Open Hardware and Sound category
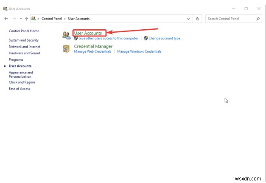This screenshot has width=266, height=183. click(x=24, y=53)
